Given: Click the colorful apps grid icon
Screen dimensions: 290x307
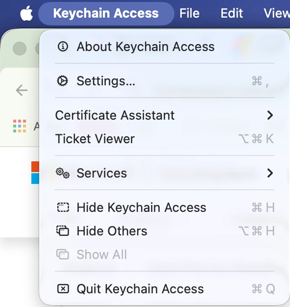Looking at the screenshot, I should 20,126.
